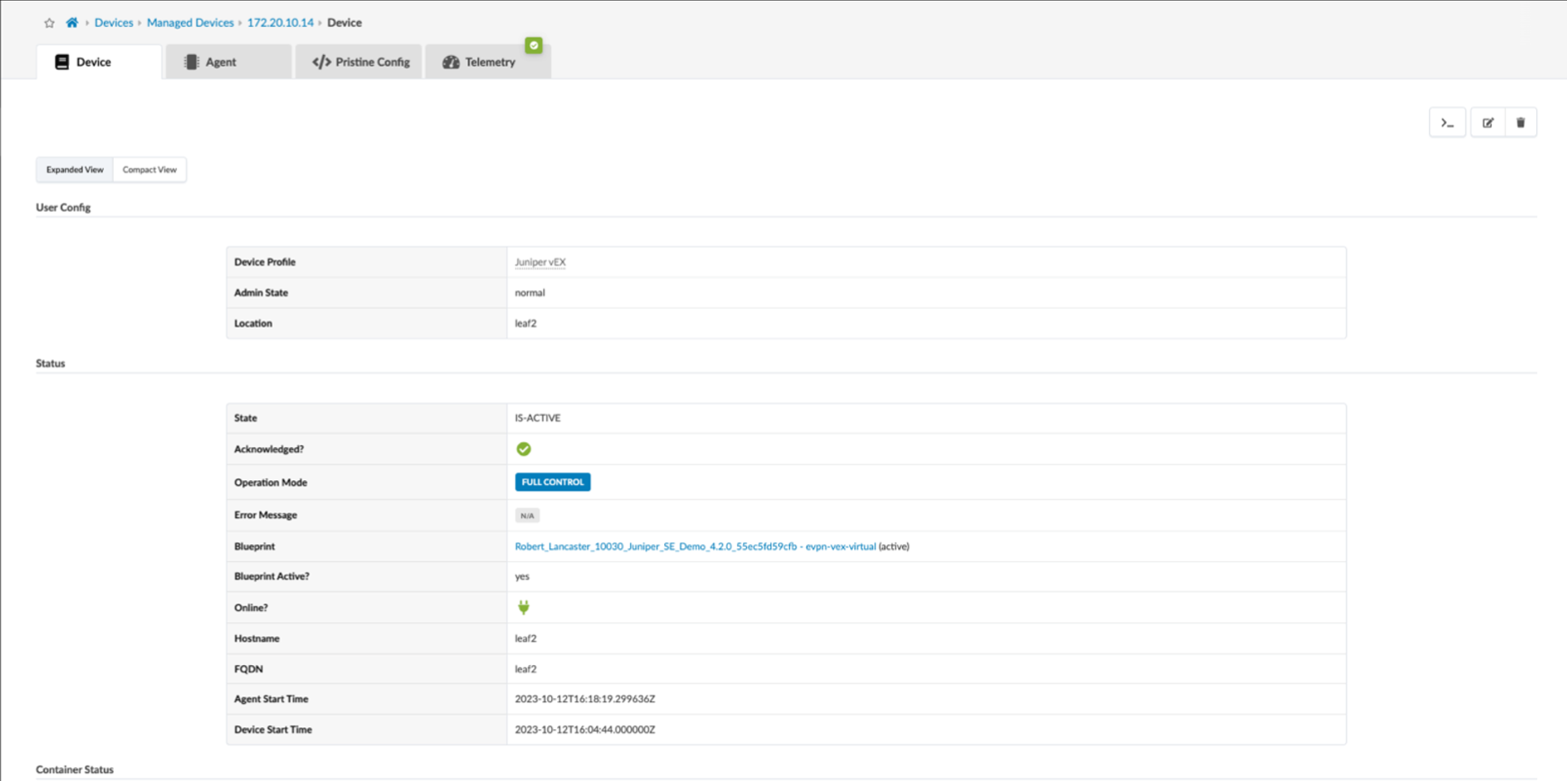This screenshot has height=781, width=1567.
Task: Click the green plug icon in Online row
Action: (x=524, y=607)
